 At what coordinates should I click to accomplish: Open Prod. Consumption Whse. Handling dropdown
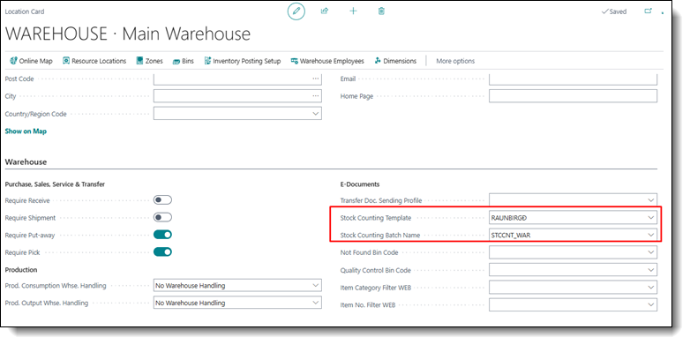pyautogui.click(x=316, y=286)
